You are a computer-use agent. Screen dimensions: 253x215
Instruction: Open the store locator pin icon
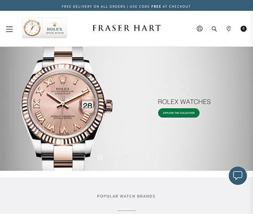pos(228,29)
